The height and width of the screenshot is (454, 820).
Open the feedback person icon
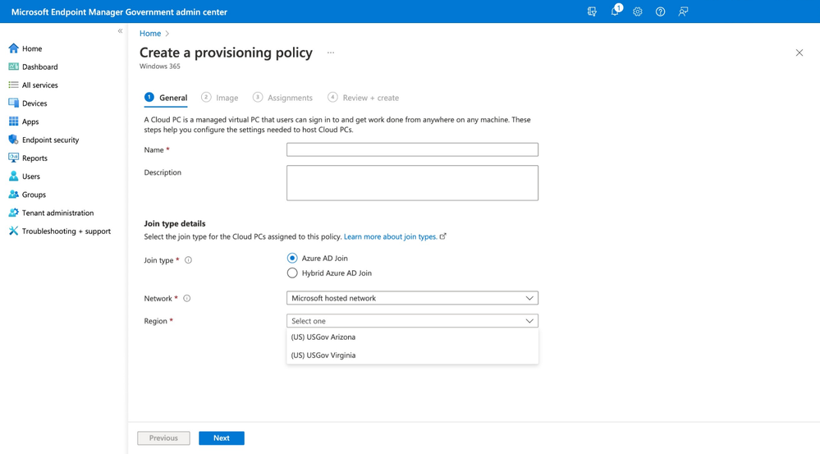(683, 11)
